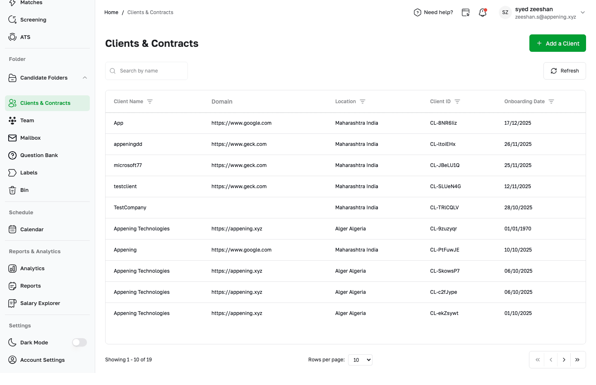The image size is (596, 385).
Task: Select the TestCompany client name
Action: click(x=130, y=208)
